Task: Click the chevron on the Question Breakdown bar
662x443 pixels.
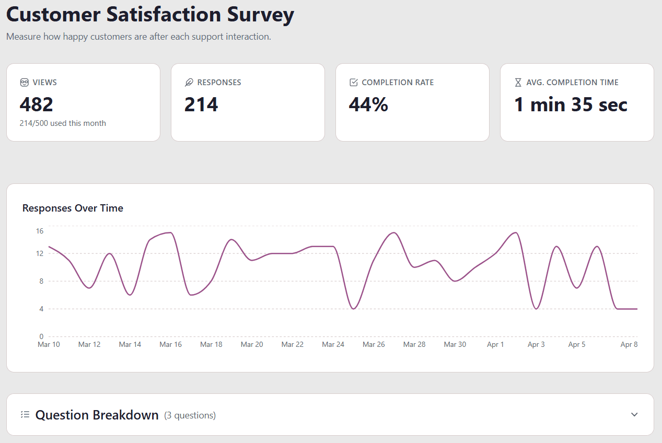Action: click(634, 414)
